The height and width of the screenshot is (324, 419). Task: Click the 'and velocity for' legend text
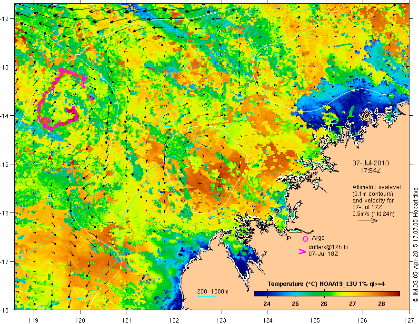pyautogui.click(x=373, y=201)
